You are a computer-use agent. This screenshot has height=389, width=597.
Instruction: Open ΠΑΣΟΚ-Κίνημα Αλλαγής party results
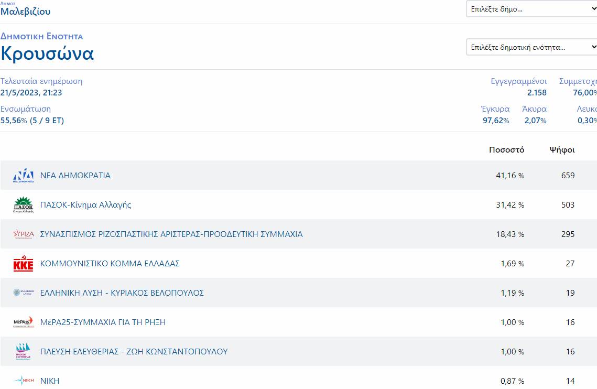tap(85, 204)
